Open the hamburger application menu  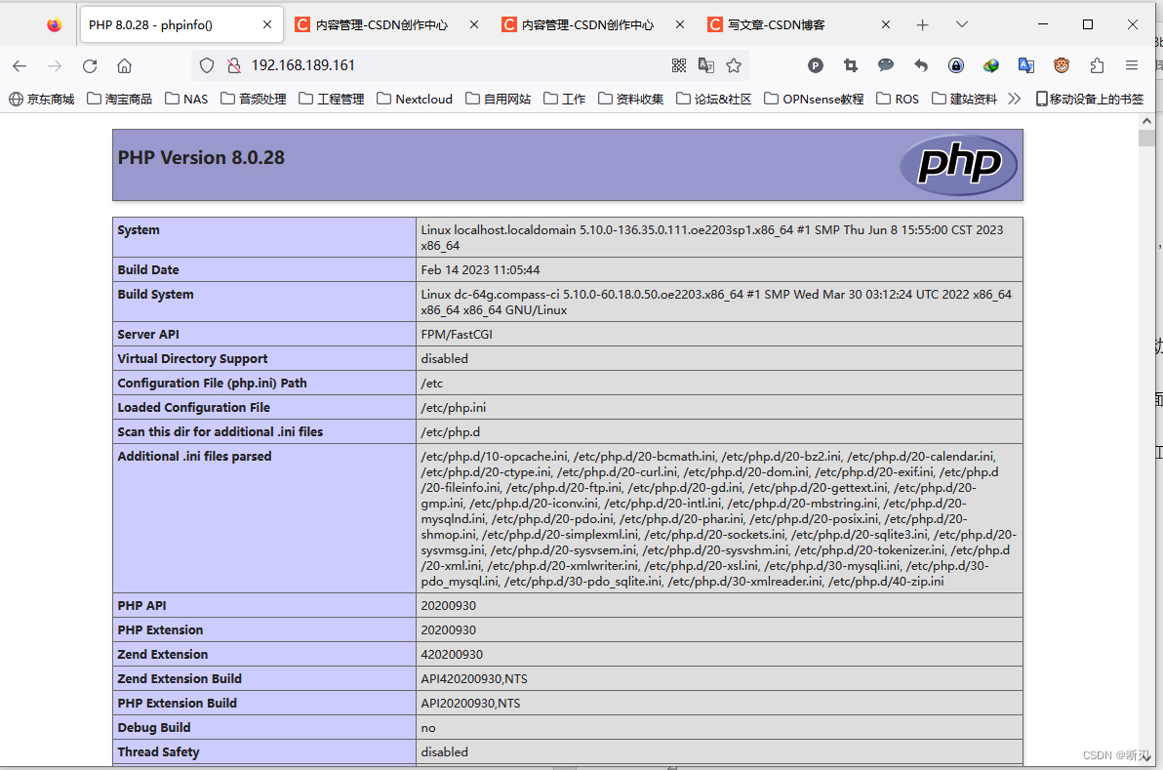click(1132, 65)
